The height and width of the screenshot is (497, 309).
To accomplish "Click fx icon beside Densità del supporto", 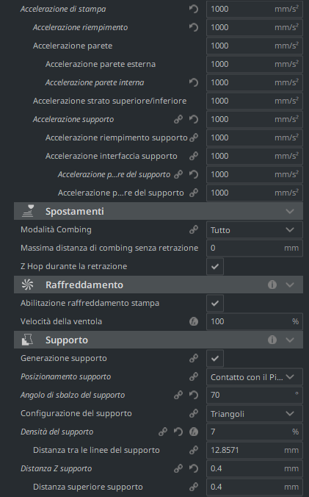I will point(194,432).
